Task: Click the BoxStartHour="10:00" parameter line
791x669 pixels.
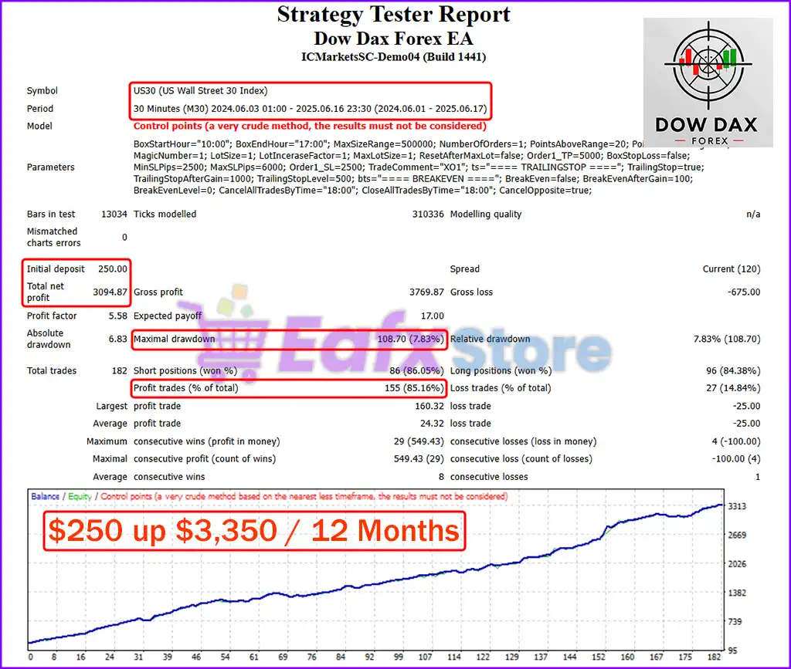Action: 389,144
